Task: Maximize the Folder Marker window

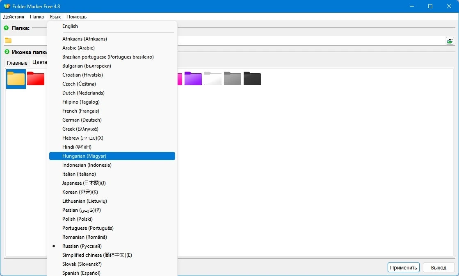Action: click(430, 6)
